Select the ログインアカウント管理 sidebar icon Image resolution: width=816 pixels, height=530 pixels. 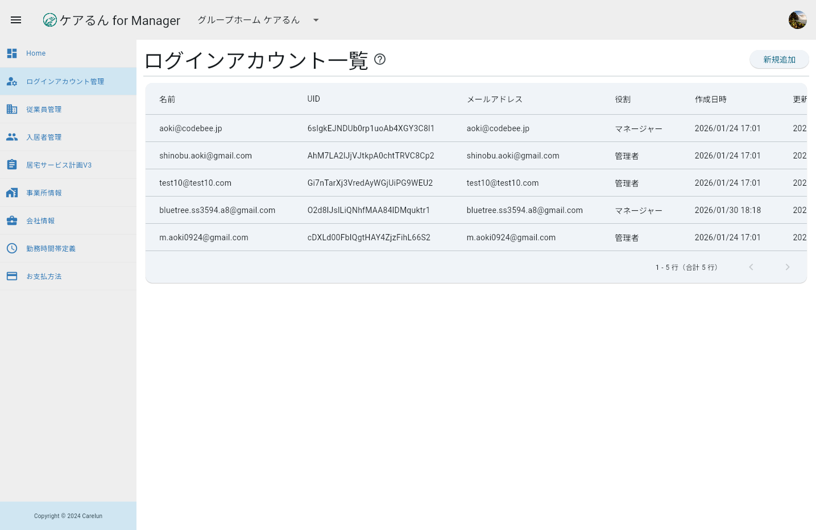[x=12, y=81]
